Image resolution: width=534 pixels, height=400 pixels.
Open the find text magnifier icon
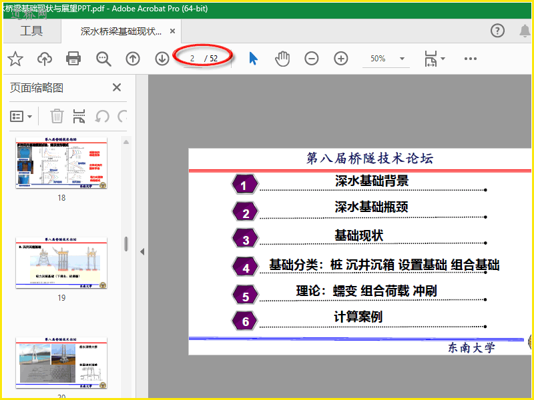pyautogui.click(x=103, y=59)
